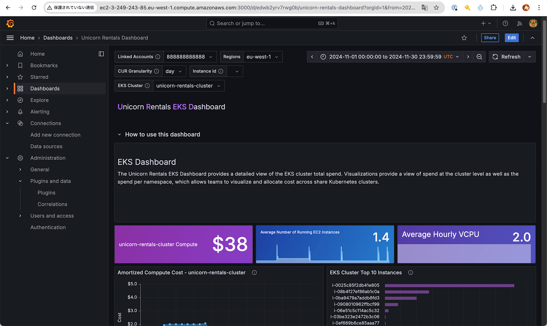
Task: Click the Refresh button
Action: 507,57
